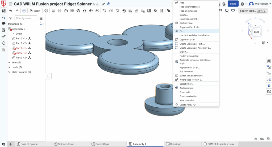Click the Undo arrow in the toolbar
This screenshot has width=272, height=147.
coord(11,11)
